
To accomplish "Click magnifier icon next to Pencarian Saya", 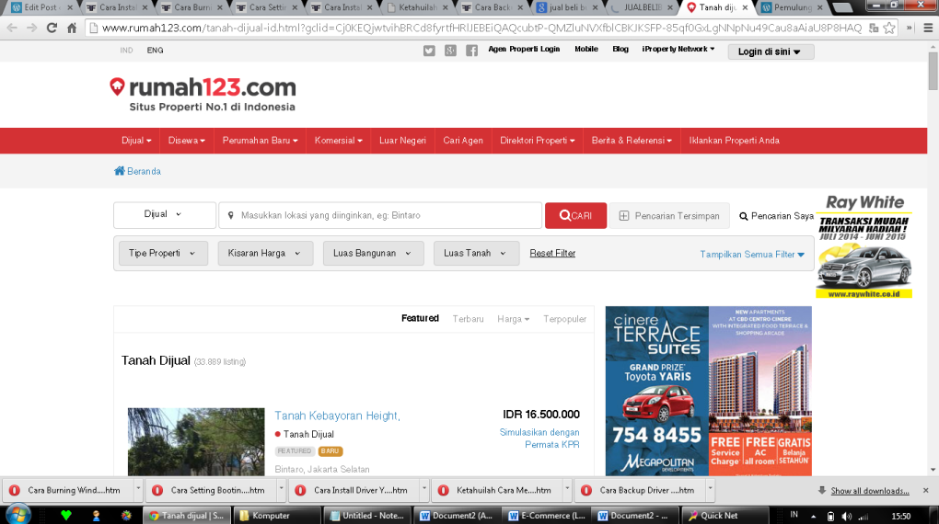I will (x=743, y=216).
